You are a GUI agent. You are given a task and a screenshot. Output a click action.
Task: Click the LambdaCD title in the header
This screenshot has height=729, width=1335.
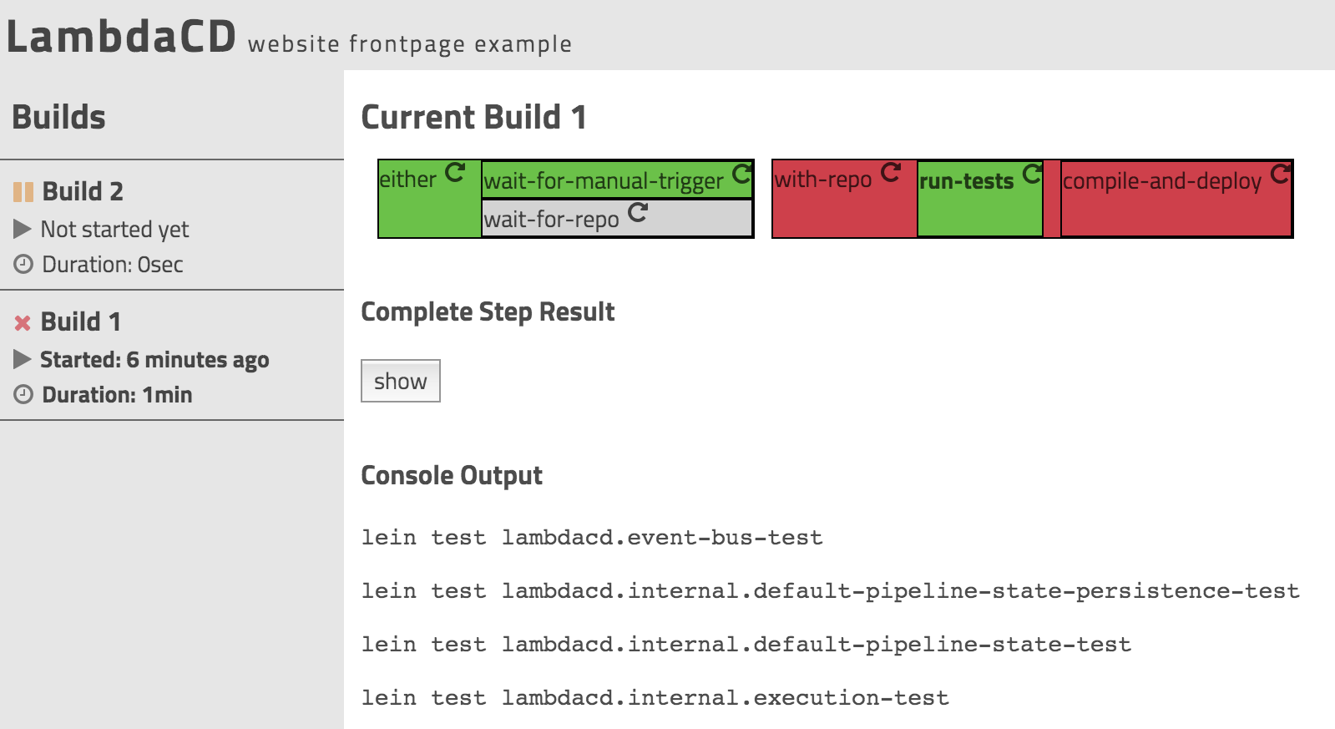[x=122, y=37]
